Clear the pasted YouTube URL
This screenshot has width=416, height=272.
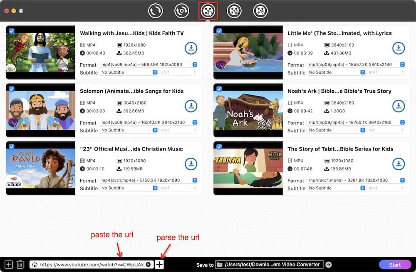coord(149,264)
